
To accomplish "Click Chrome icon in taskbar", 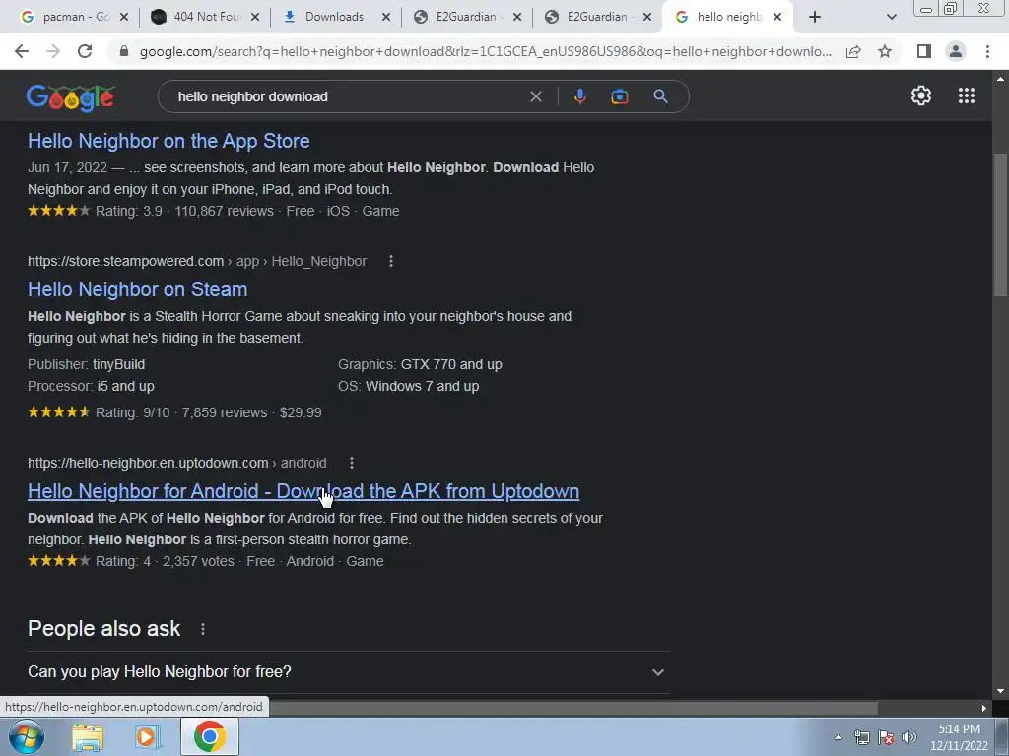I will (209, 736).
